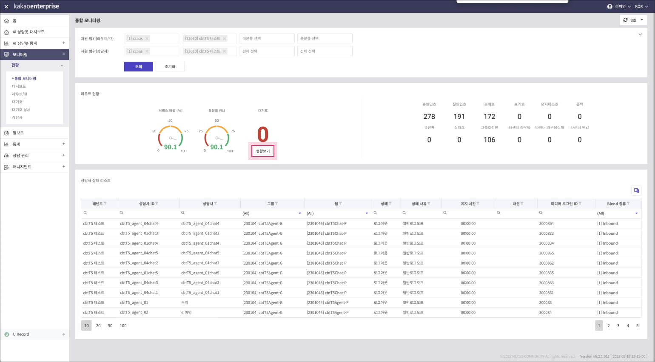Go to page 3 of agent list
Viewport: 655px width, 362px height.
[x=618, y=326]
